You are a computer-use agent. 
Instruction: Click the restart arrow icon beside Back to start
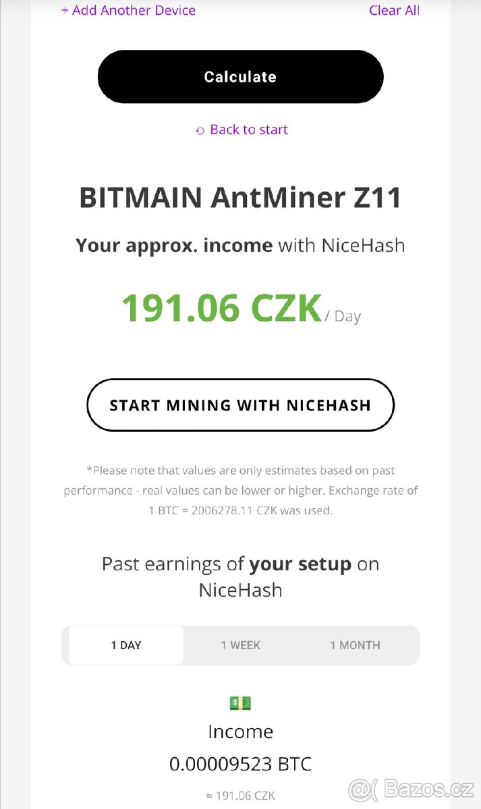click(x=199, y=129)
